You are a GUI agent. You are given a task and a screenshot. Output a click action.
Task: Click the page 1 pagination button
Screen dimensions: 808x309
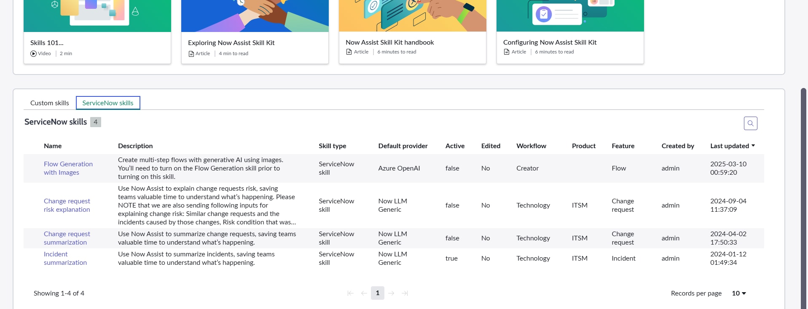click(377, 293)
